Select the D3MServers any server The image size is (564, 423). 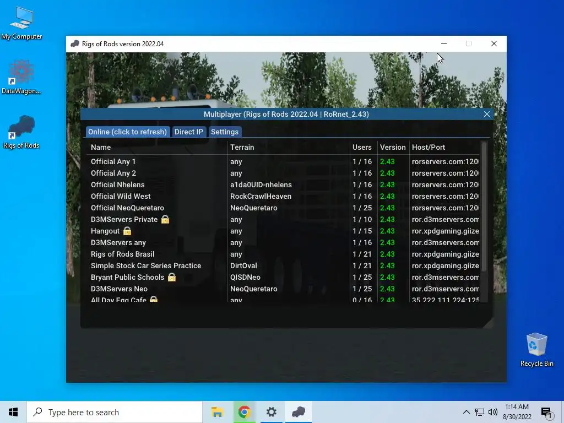(284, 242)
